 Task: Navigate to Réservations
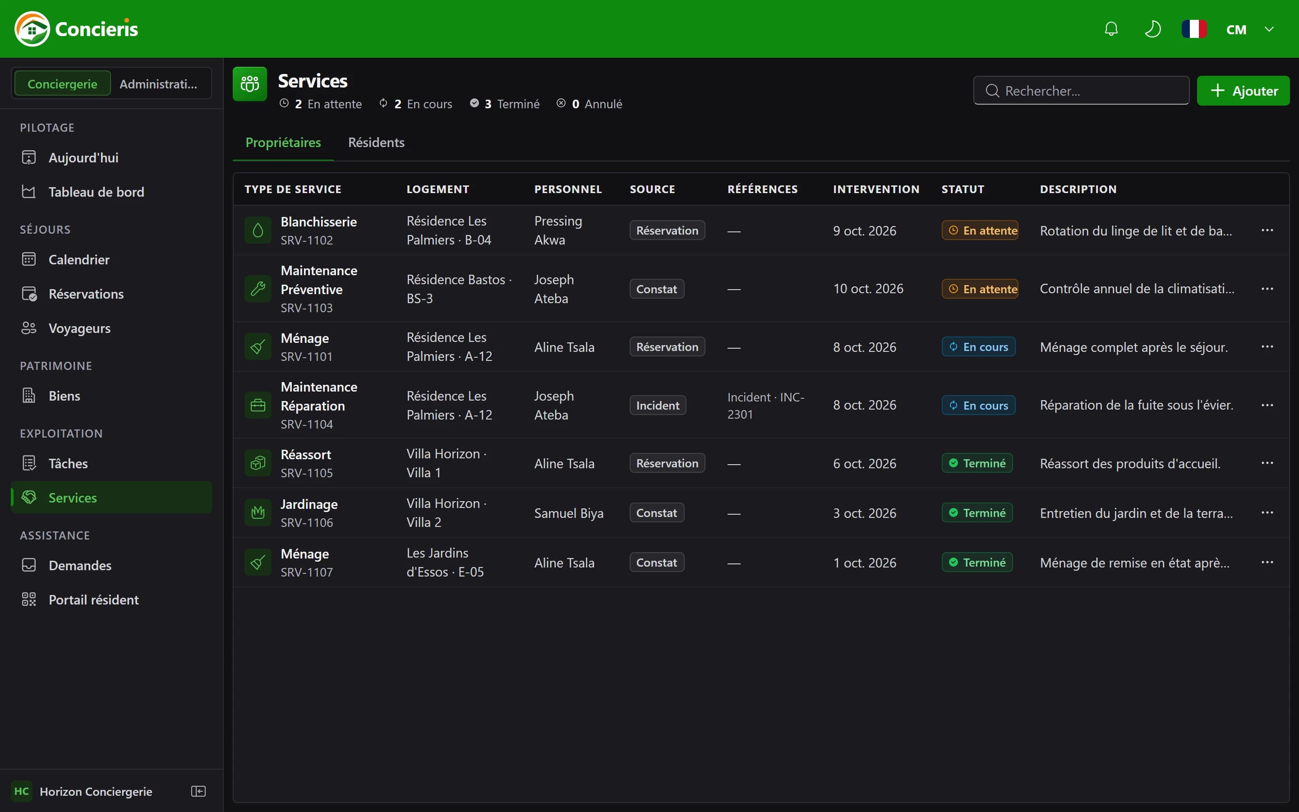112,294
